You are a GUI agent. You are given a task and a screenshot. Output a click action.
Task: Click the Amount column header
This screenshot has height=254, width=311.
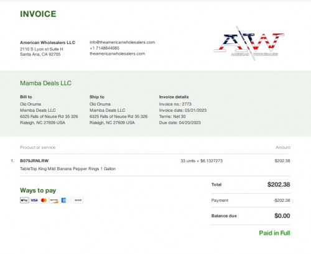click(x=283, y=147)
